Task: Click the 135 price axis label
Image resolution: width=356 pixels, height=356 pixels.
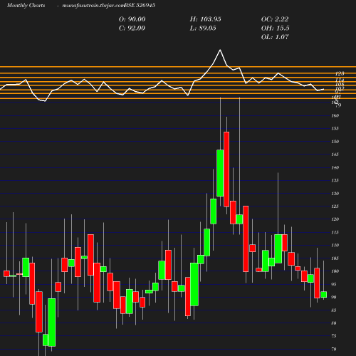Action: coord(335,181)
